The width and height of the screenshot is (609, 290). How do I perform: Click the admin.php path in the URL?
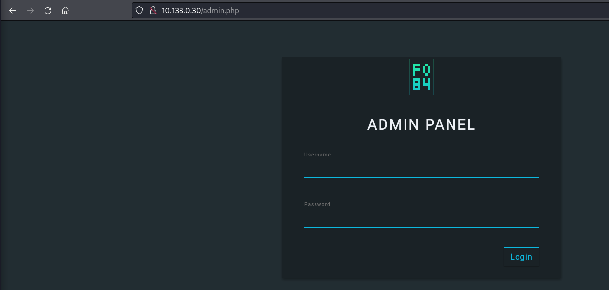pos(222,11)
